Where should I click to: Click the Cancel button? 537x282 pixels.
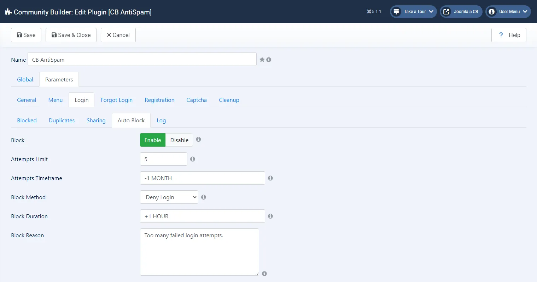tap(118, 35)
